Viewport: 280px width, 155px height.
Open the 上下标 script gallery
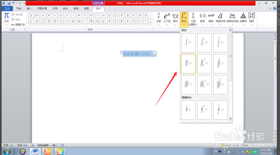click(x=167, y=19)
